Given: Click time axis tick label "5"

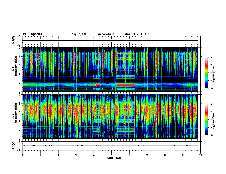Looking at the screenshot, I should click(x=112, y=155).
